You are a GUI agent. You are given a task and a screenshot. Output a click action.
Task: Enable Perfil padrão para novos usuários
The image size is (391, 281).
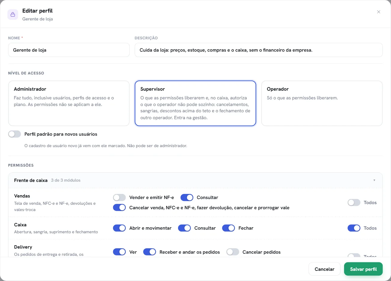[14, 134]
